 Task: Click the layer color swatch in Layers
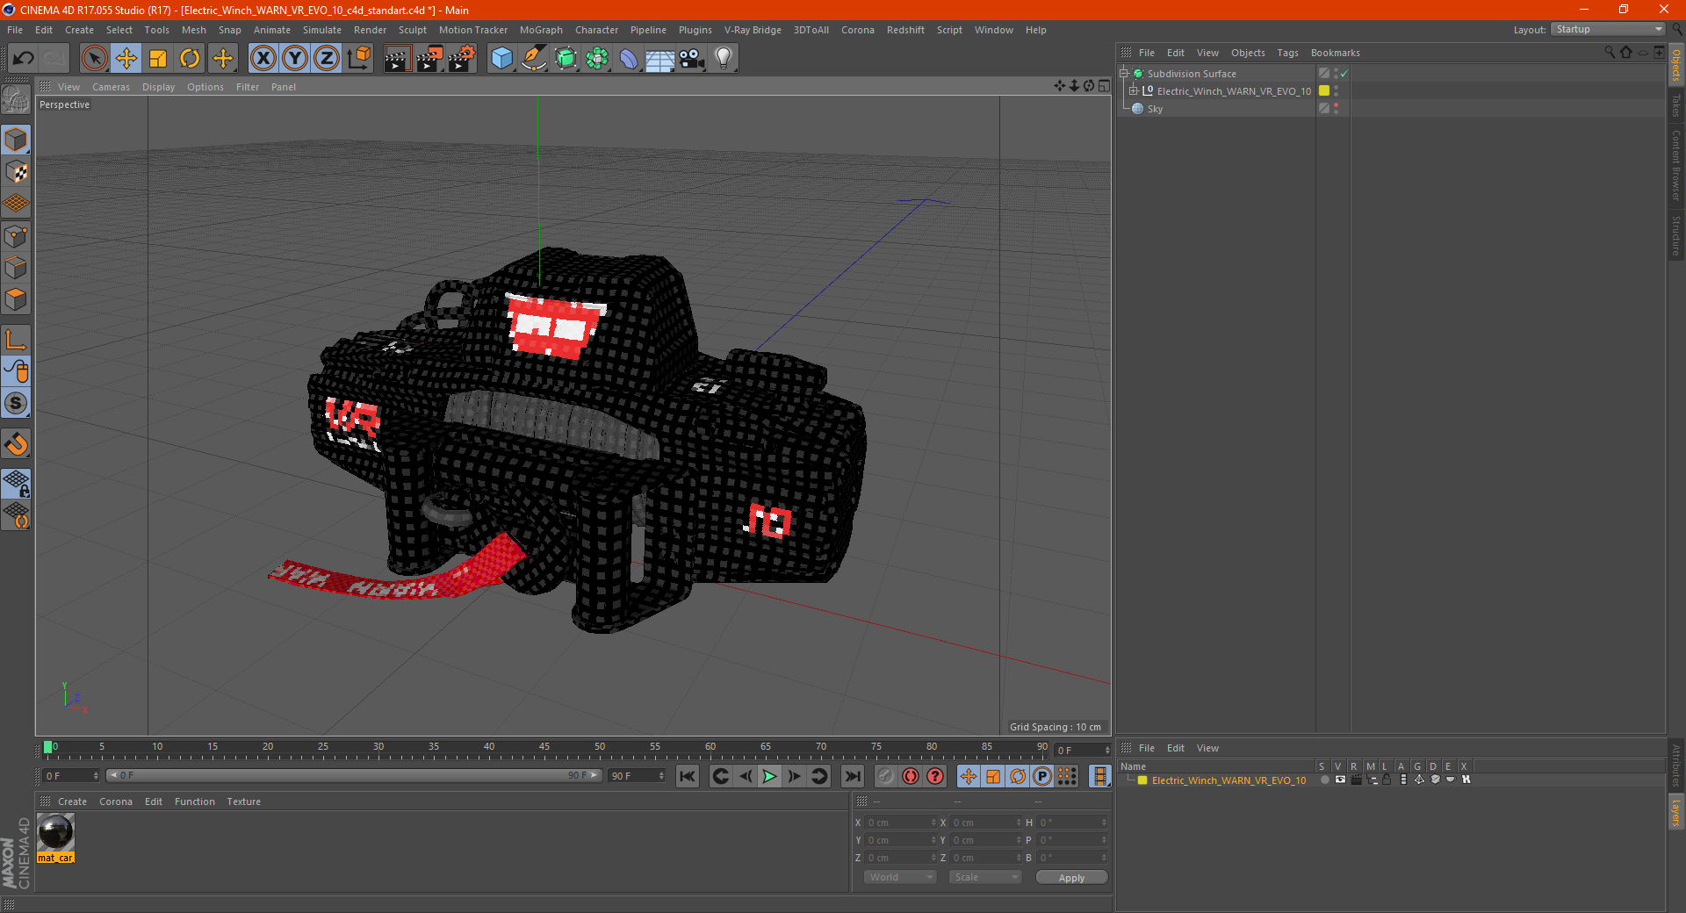1142,780
